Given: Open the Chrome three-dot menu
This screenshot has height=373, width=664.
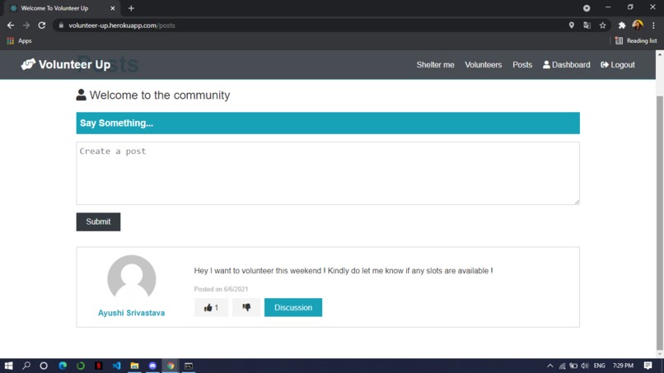Looking at the screenshot, I should click(653, 26).
